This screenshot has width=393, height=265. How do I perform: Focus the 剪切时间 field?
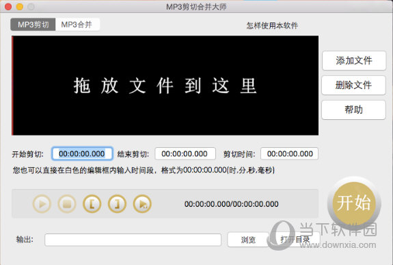pyautogui.click(x=290, y=153)
